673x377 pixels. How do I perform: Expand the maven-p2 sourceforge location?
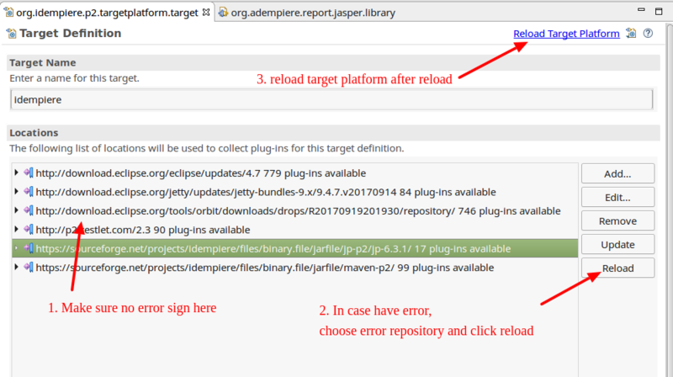point(16,268)
